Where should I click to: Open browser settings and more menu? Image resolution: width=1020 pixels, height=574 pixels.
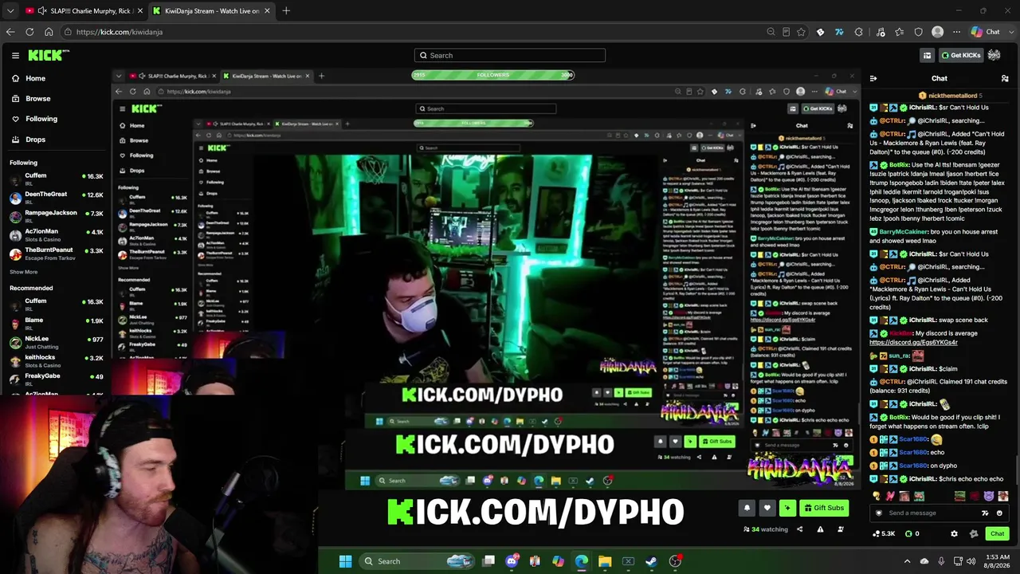point(957,32)
